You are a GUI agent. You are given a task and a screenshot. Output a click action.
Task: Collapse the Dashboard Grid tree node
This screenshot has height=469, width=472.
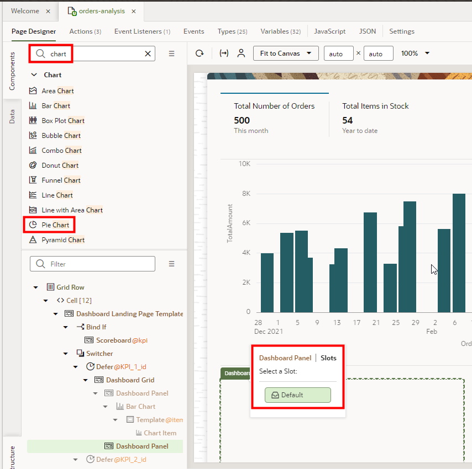tap(87, 380)
